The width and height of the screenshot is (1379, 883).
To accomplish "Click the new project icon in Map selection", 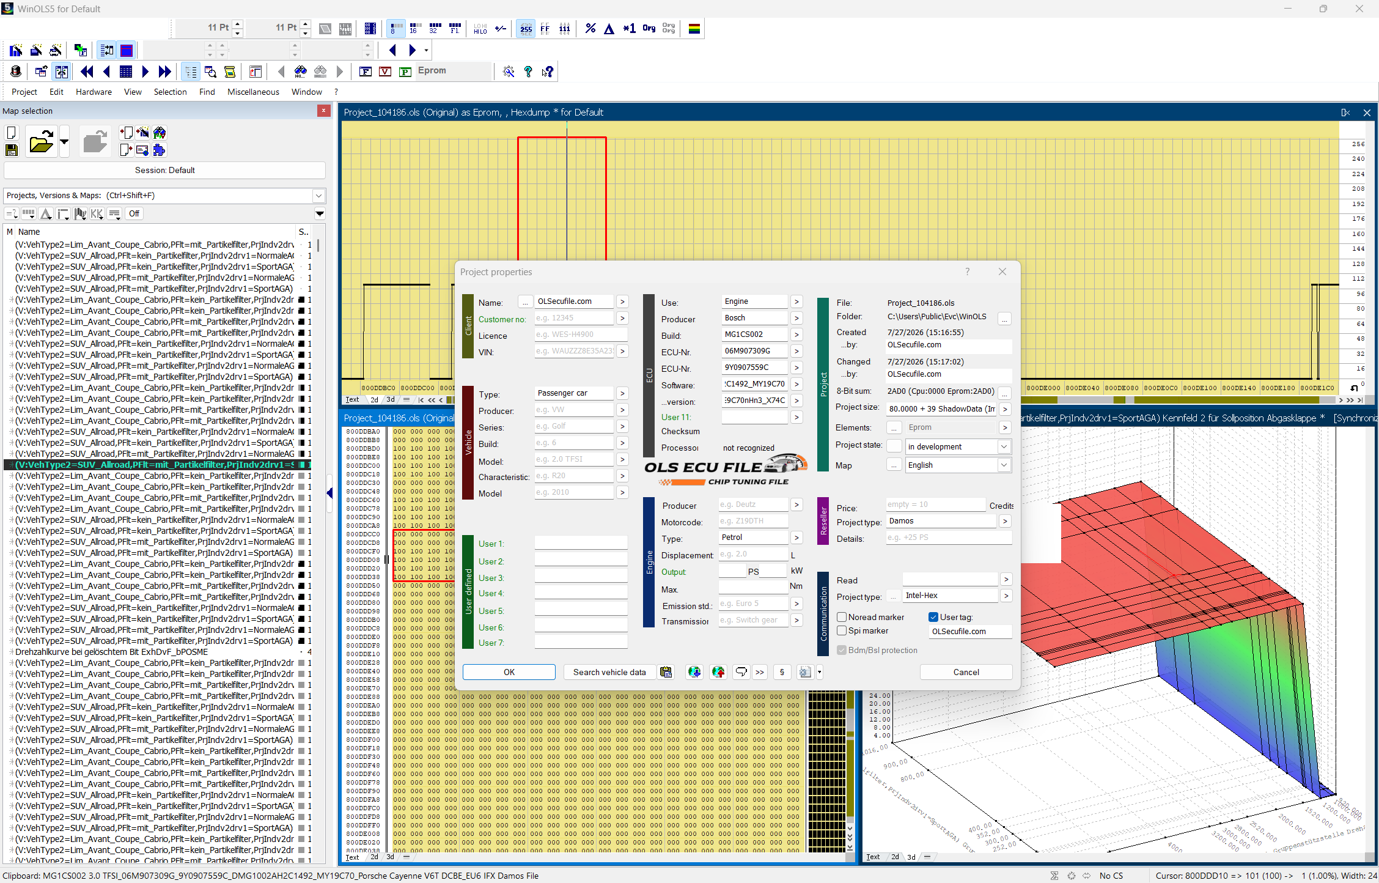I will pos(11,133).
